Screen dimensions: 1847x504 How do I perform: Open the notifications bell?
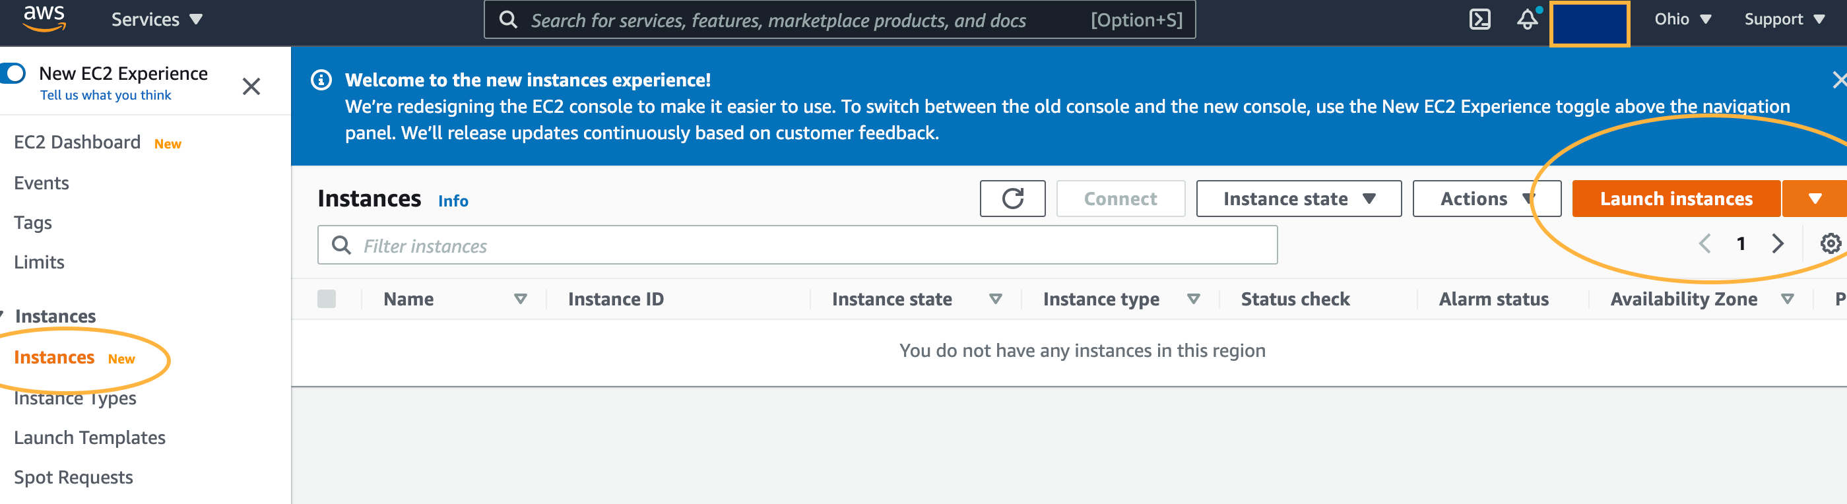(1527, 19)
